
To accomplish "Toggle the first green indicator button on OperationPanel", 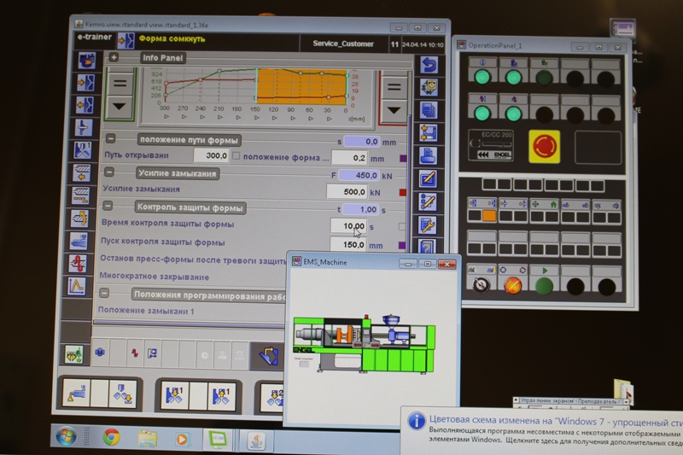I will (482, 78).
